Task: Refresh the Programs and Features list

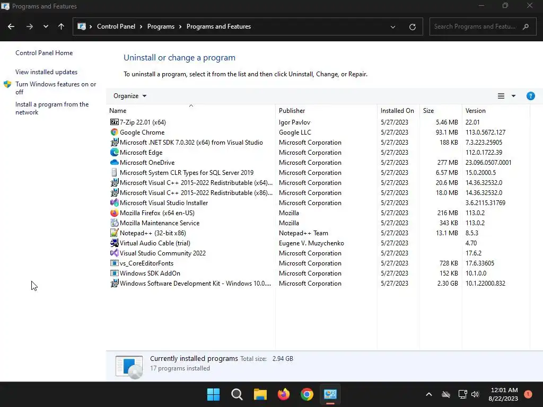Action: click(412, 26)
